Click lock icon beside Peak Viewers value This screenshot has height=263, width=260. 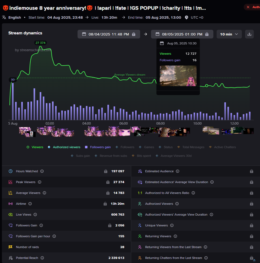point(108,182)
